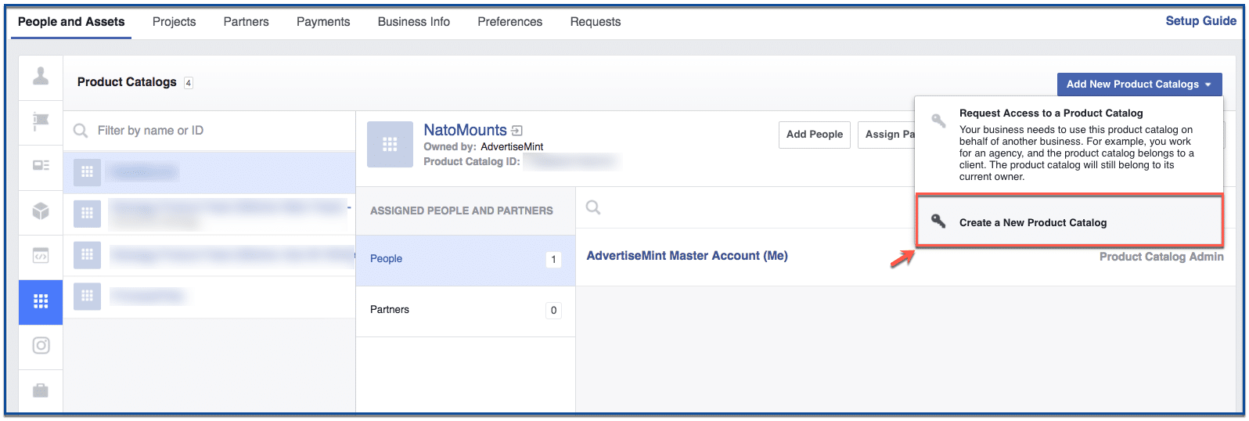Click the Product Catalogs heading
The height and width of the screenshot is (421, 1249).
127,82
